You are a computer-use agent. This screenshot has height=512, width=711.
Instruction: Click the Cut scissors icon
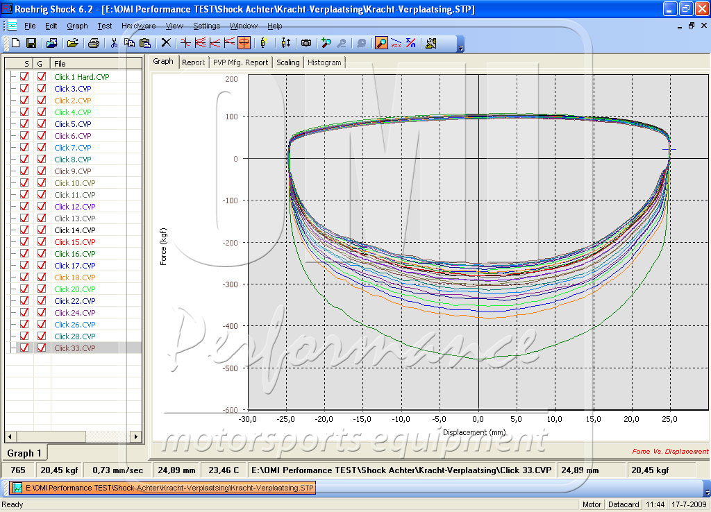pos(115,43)
